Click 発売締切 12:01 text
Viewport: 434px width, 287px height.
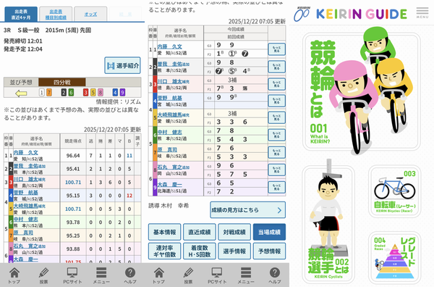[23, 41]
